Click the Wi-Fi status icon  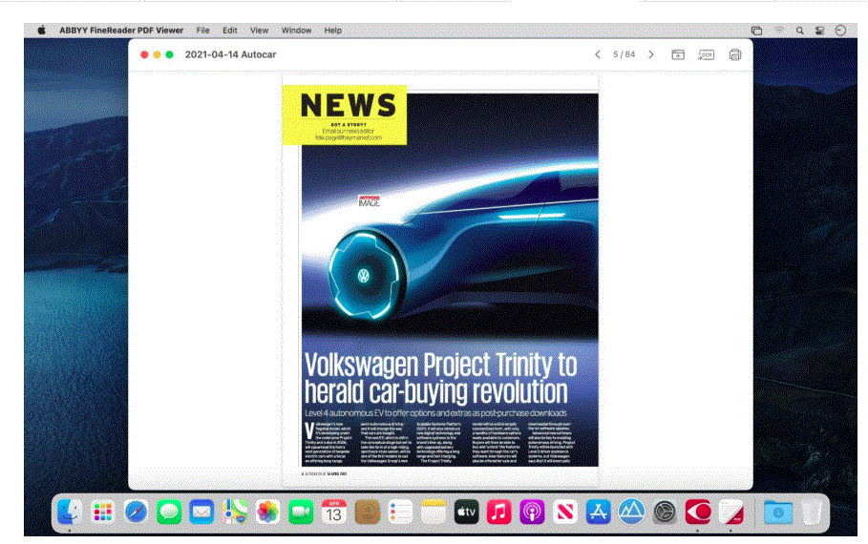point(779,31)
